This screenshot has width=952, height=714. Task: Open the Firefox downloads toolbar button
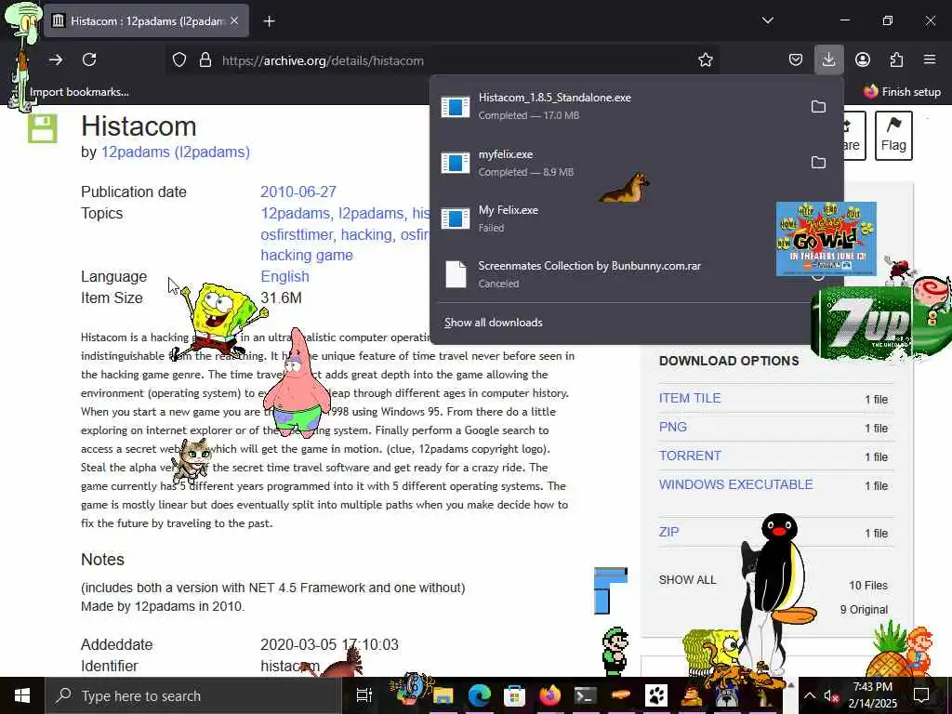click(x=828, y=59)
